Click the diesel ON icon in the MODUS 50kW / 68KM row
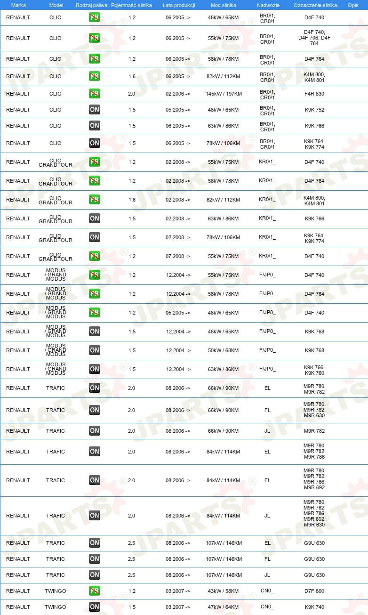The image size is (368, 615). pyautogui.click(x=95, y=350)
